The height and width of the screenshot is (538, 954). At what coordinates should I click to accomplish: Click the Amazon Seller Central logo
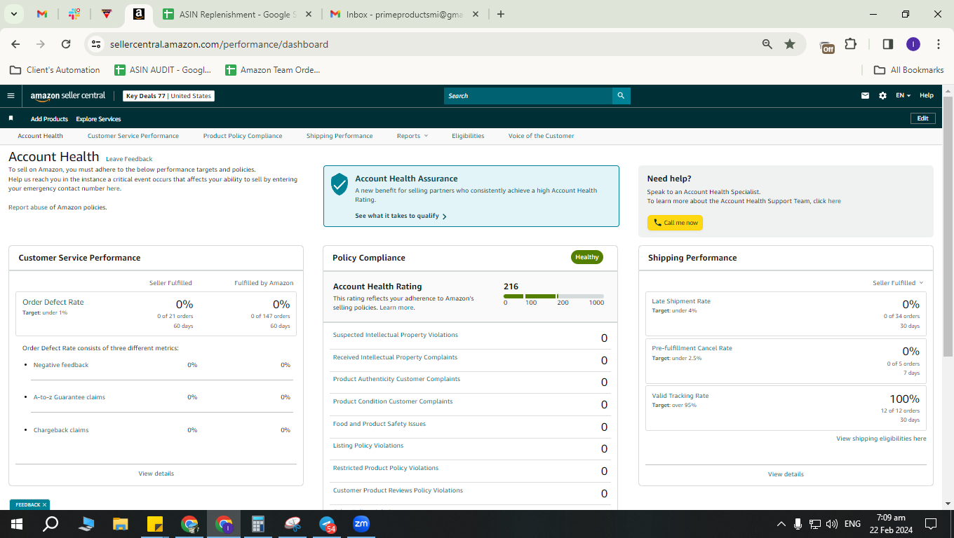(x=68, y=96)
